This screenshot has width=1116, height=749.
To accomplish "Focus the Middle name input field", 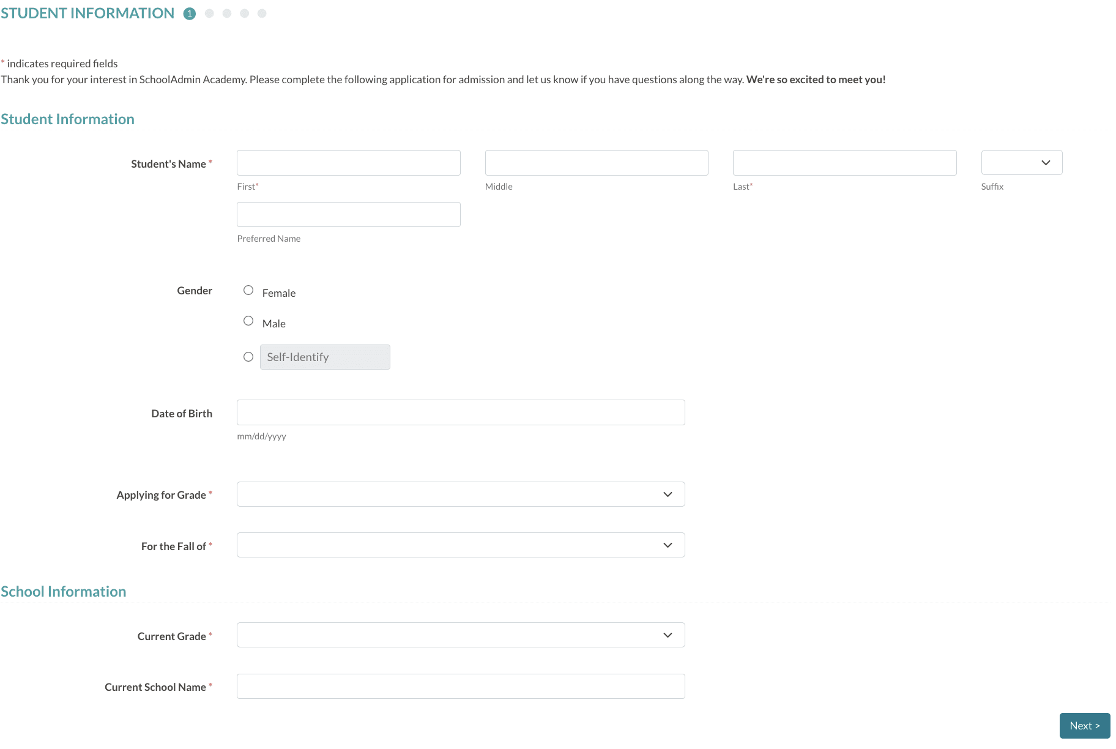I will 597,163.
